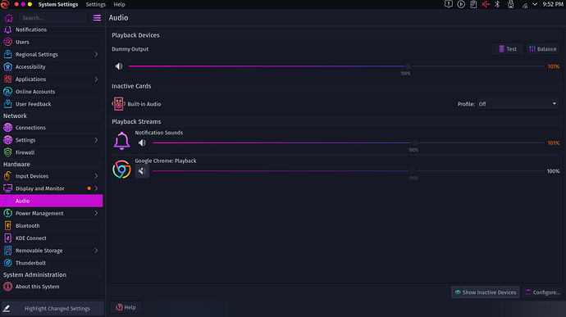Open the Built-in Audio Profile dropdown
The width and height of the screenshot is (566, 317).
tap(518, 104)
